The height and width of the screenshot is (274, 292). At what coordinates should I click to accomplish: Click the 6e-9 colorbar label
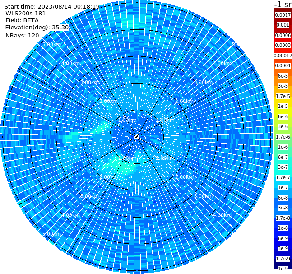[283, 238]
